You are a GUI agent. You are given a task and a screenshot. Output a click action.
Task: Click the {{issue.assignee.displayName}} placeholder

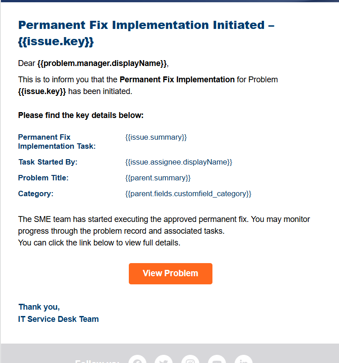tap(179, 162)
